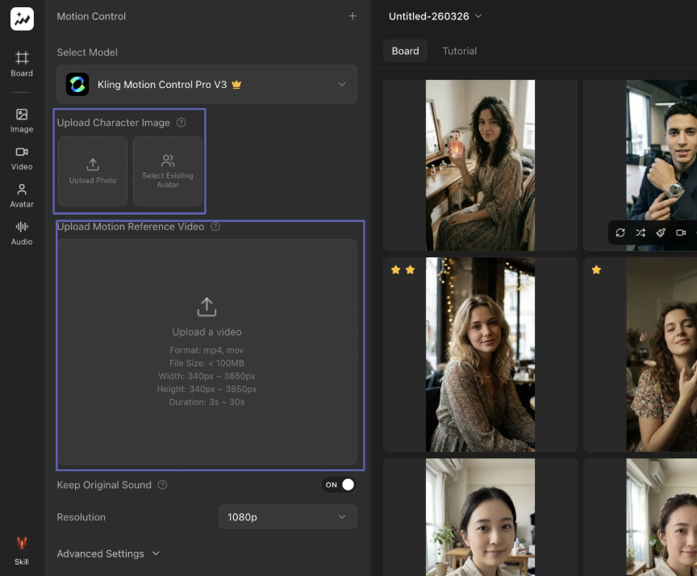Click the plus icon beside Motion Control
The image size is (697, 576).
352,16
